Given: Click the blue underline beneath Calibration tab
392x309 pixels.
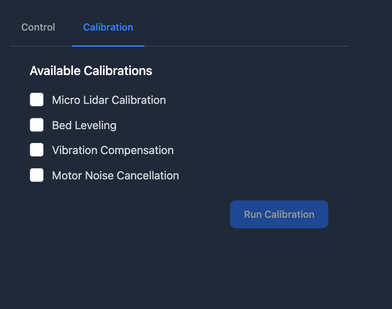Looking at the screenshot, I should click(x=108, y=45).
